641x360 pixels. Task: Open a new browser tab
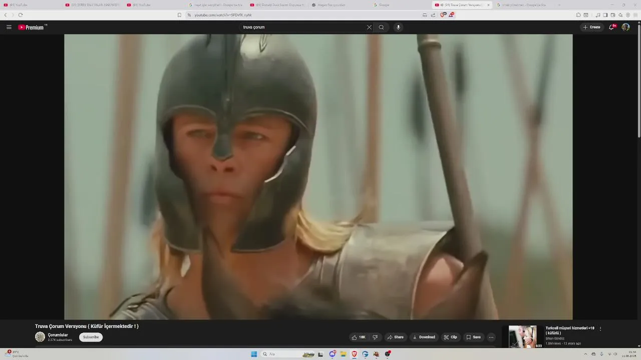tap(559, 5)
